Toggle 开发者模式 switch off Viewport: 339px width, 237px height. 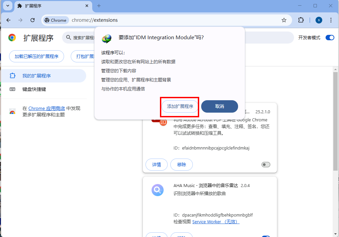[330, 38]
